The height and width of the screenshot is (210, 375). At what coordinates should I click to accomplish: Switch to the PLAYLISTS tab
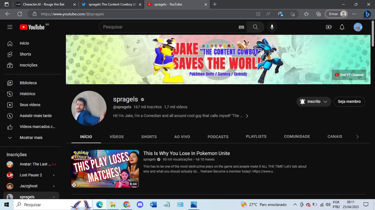click(x=256, y=137)
